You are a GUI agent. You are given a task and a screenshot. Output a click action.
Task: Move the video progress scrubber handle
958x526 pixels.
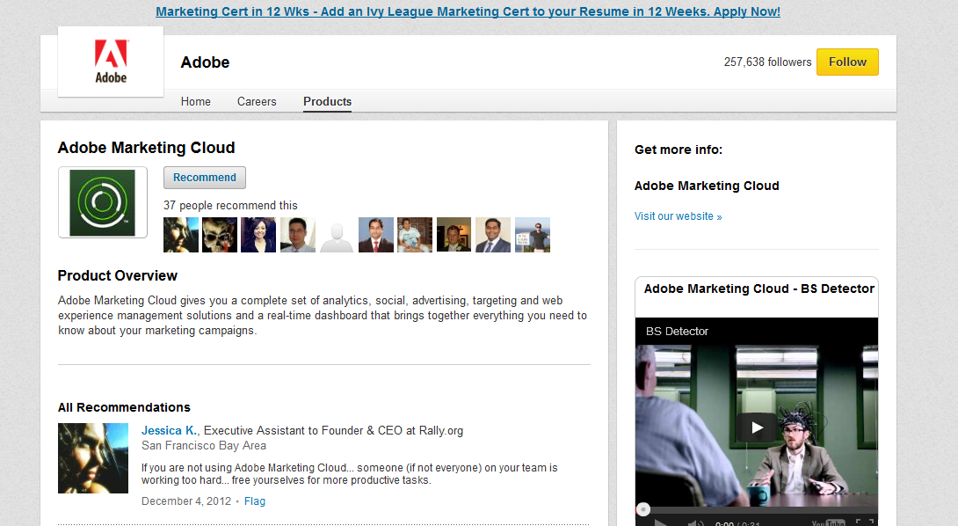coord(642,509)
